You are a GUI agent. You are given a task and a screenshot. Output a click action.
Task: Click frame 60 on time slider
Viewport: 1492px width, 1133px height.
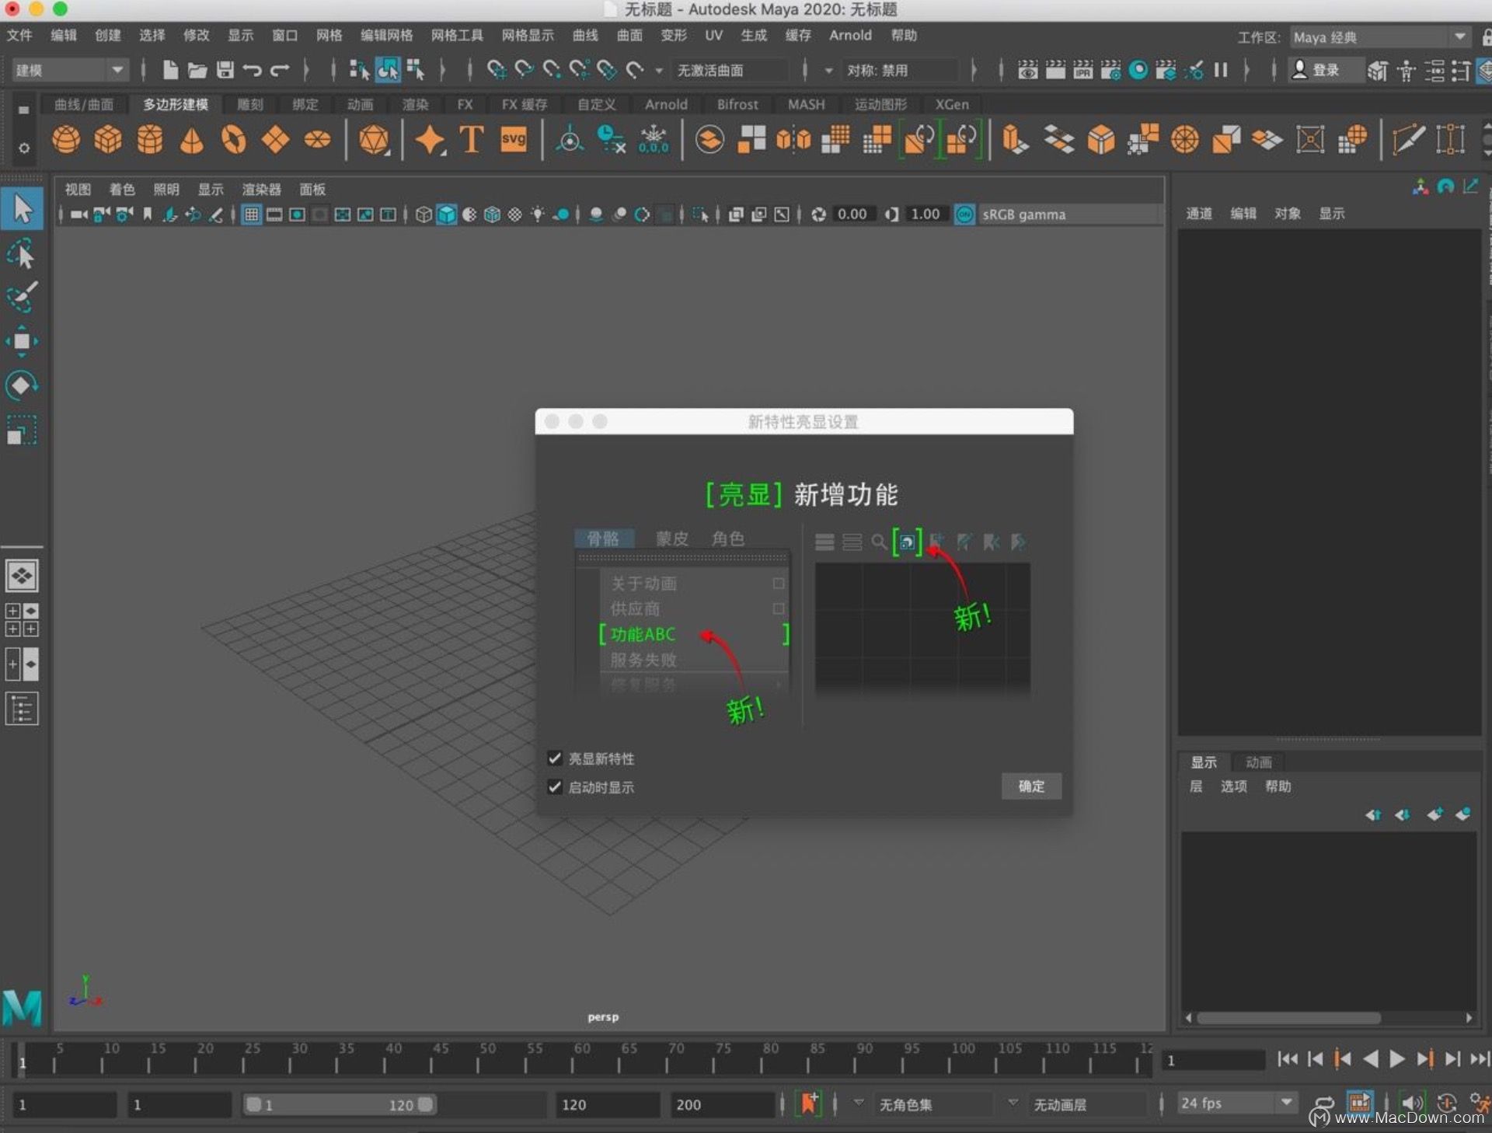[x=582, y=1059]
